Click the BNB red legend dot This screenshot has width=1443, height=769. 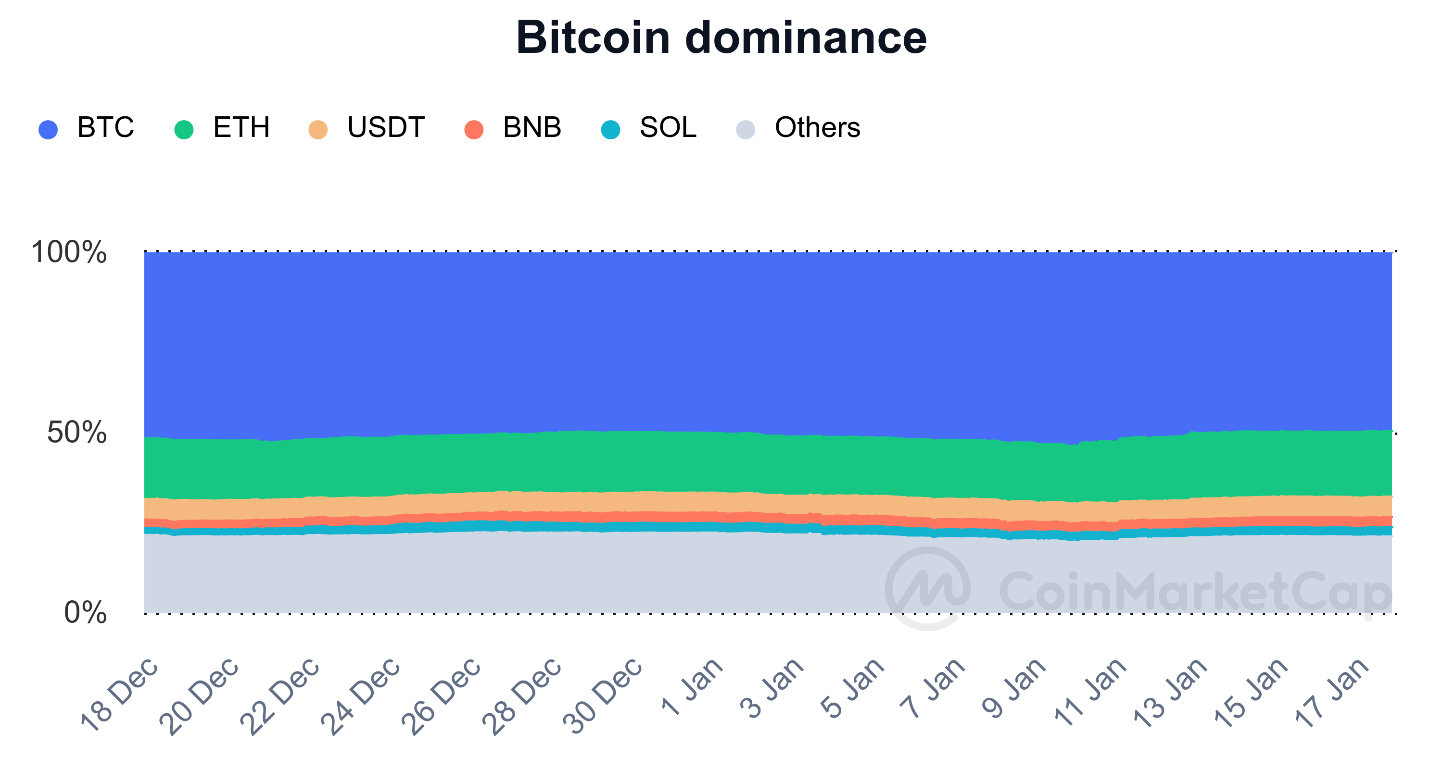tap(474, 129)
